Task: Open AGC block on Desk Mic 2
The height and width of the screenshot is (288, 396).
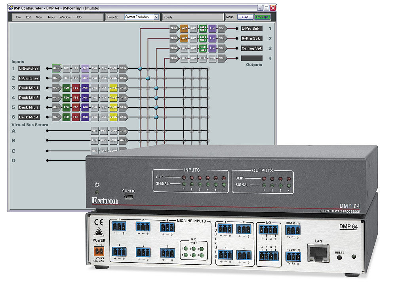Action: pyautogui.click(x=85, y=97)
